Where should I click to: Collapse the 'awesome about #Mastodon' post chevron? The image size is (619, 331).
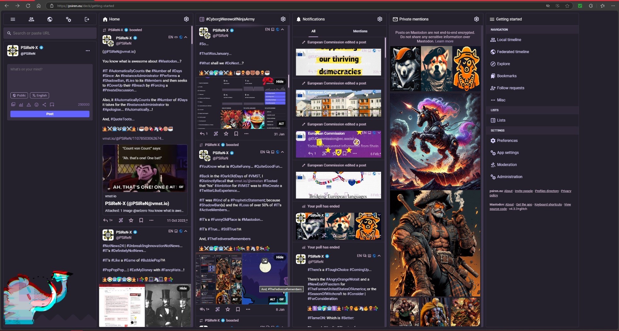[x=186, y=37]
